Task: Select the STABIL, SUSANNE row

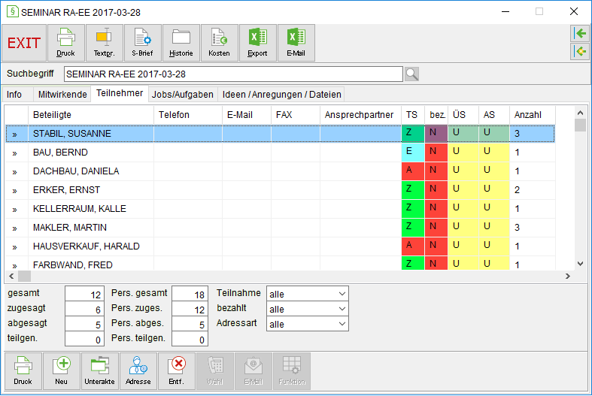Action: tap(280, 134)
